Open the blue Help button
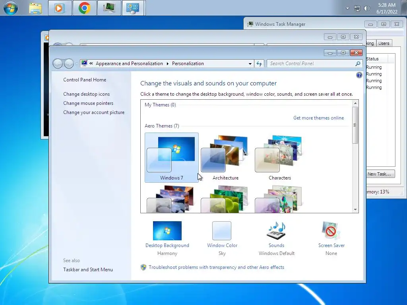407x305 pixels. point(359,75)
